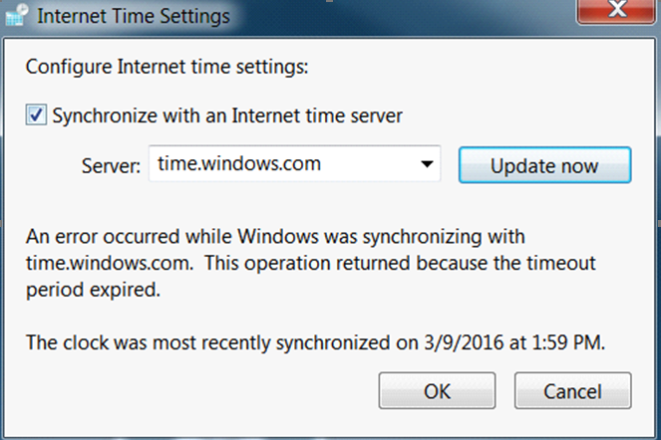Uncheck Synchronize with an Internet time server
The height and width of the screenshot is (440, 661).
coord(36,114)
